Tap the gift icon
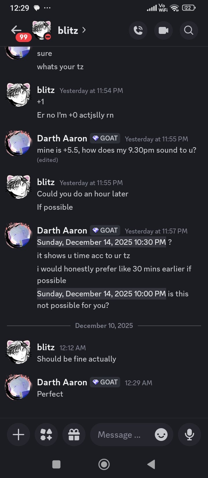Image resolution: width=208 pixels, height=478 pixels. pos(74,435)
